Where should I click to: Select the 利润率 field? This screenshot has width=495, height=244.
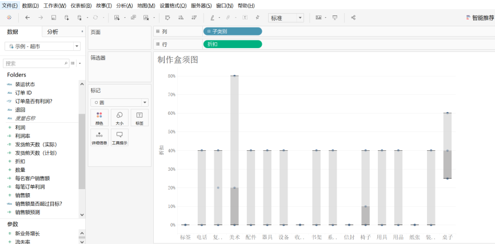pos(22,136)
